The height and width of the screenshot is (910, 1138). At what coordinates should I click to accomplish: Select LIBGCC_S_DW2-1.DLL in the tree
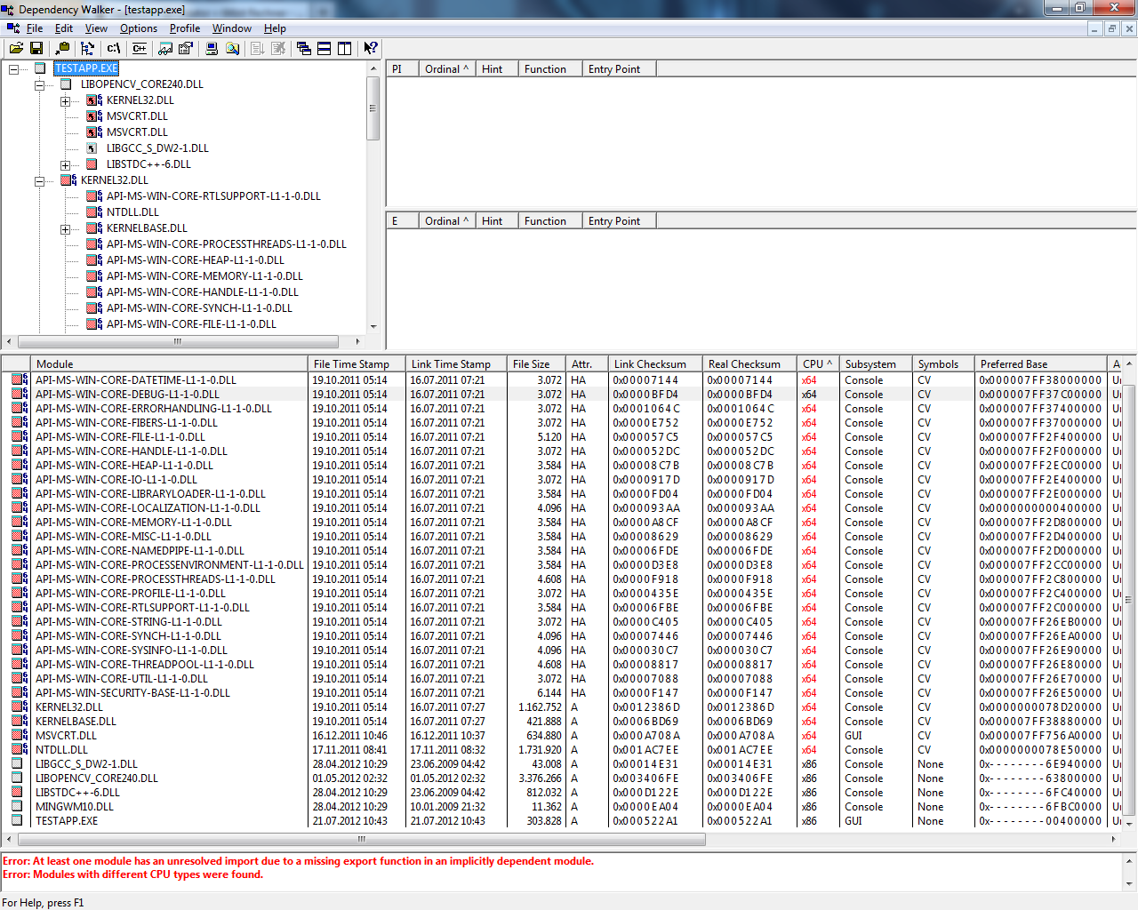point(157,148)
